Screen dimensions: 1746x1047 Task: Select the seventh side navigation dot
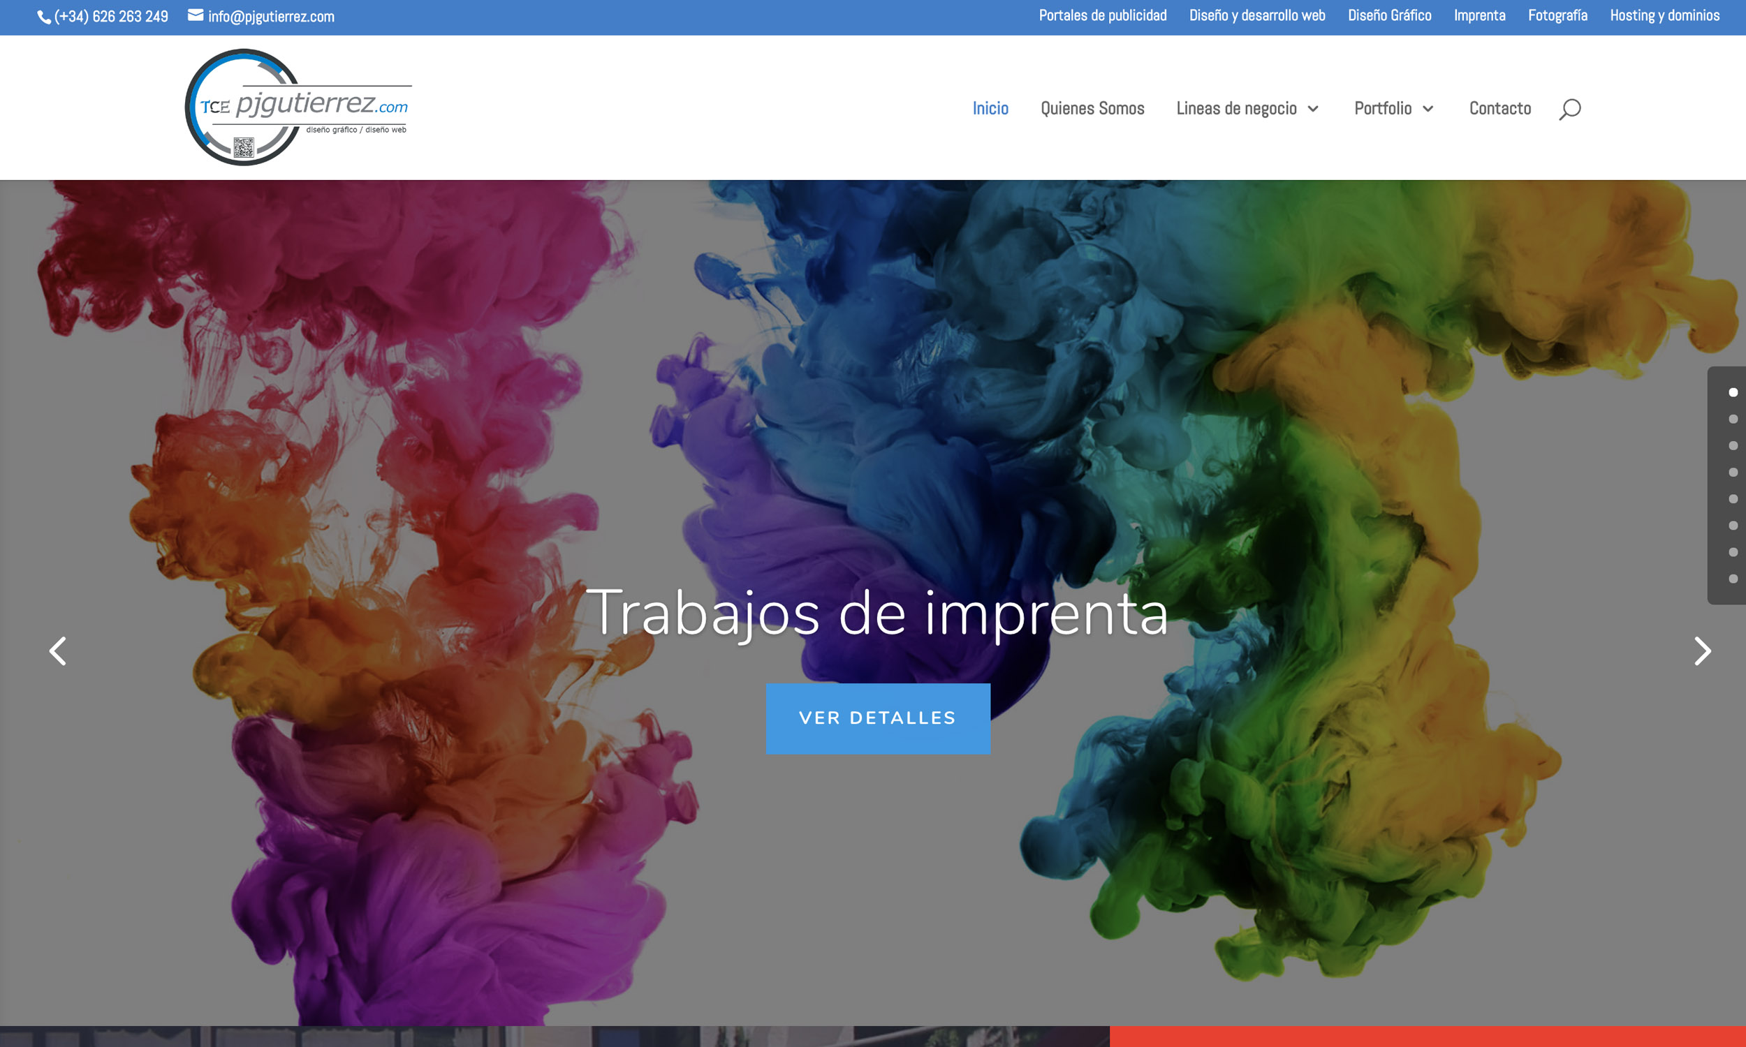(x=1733, y=551)
